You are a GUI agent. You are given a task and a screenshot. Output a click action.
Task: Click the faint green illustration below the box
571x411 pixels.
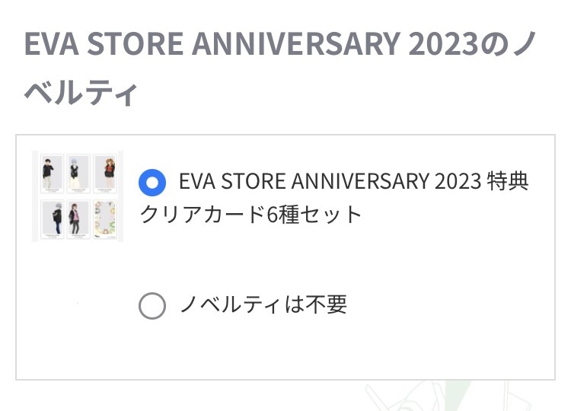point(448,396)
